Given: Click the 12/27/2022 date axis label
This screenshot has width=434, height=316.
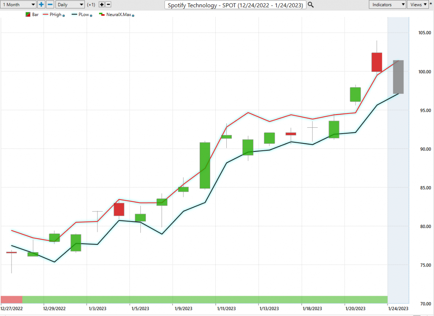Looking at the screenshot, I should (11, 308).
